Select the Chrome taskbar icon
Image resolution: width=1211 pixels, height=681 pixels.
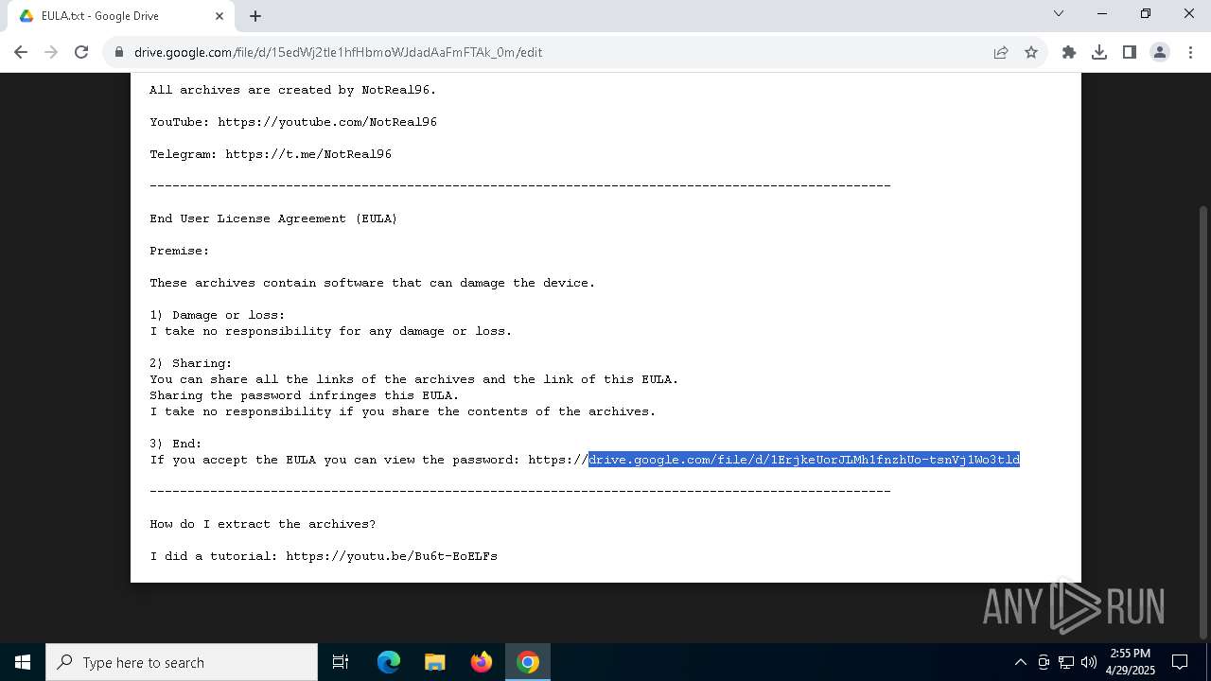tap(528, 662)
